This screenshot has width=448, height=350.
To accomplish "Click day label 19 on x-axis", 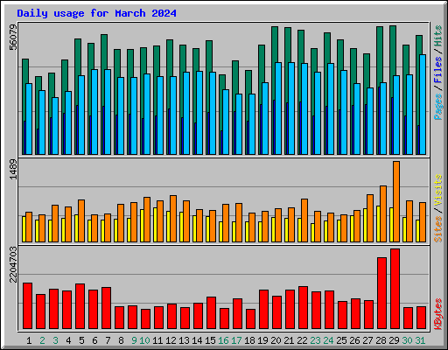I will tap(262, 340).
